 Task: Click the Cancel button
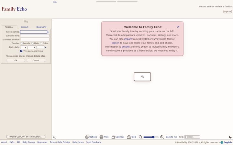(36, 60)
